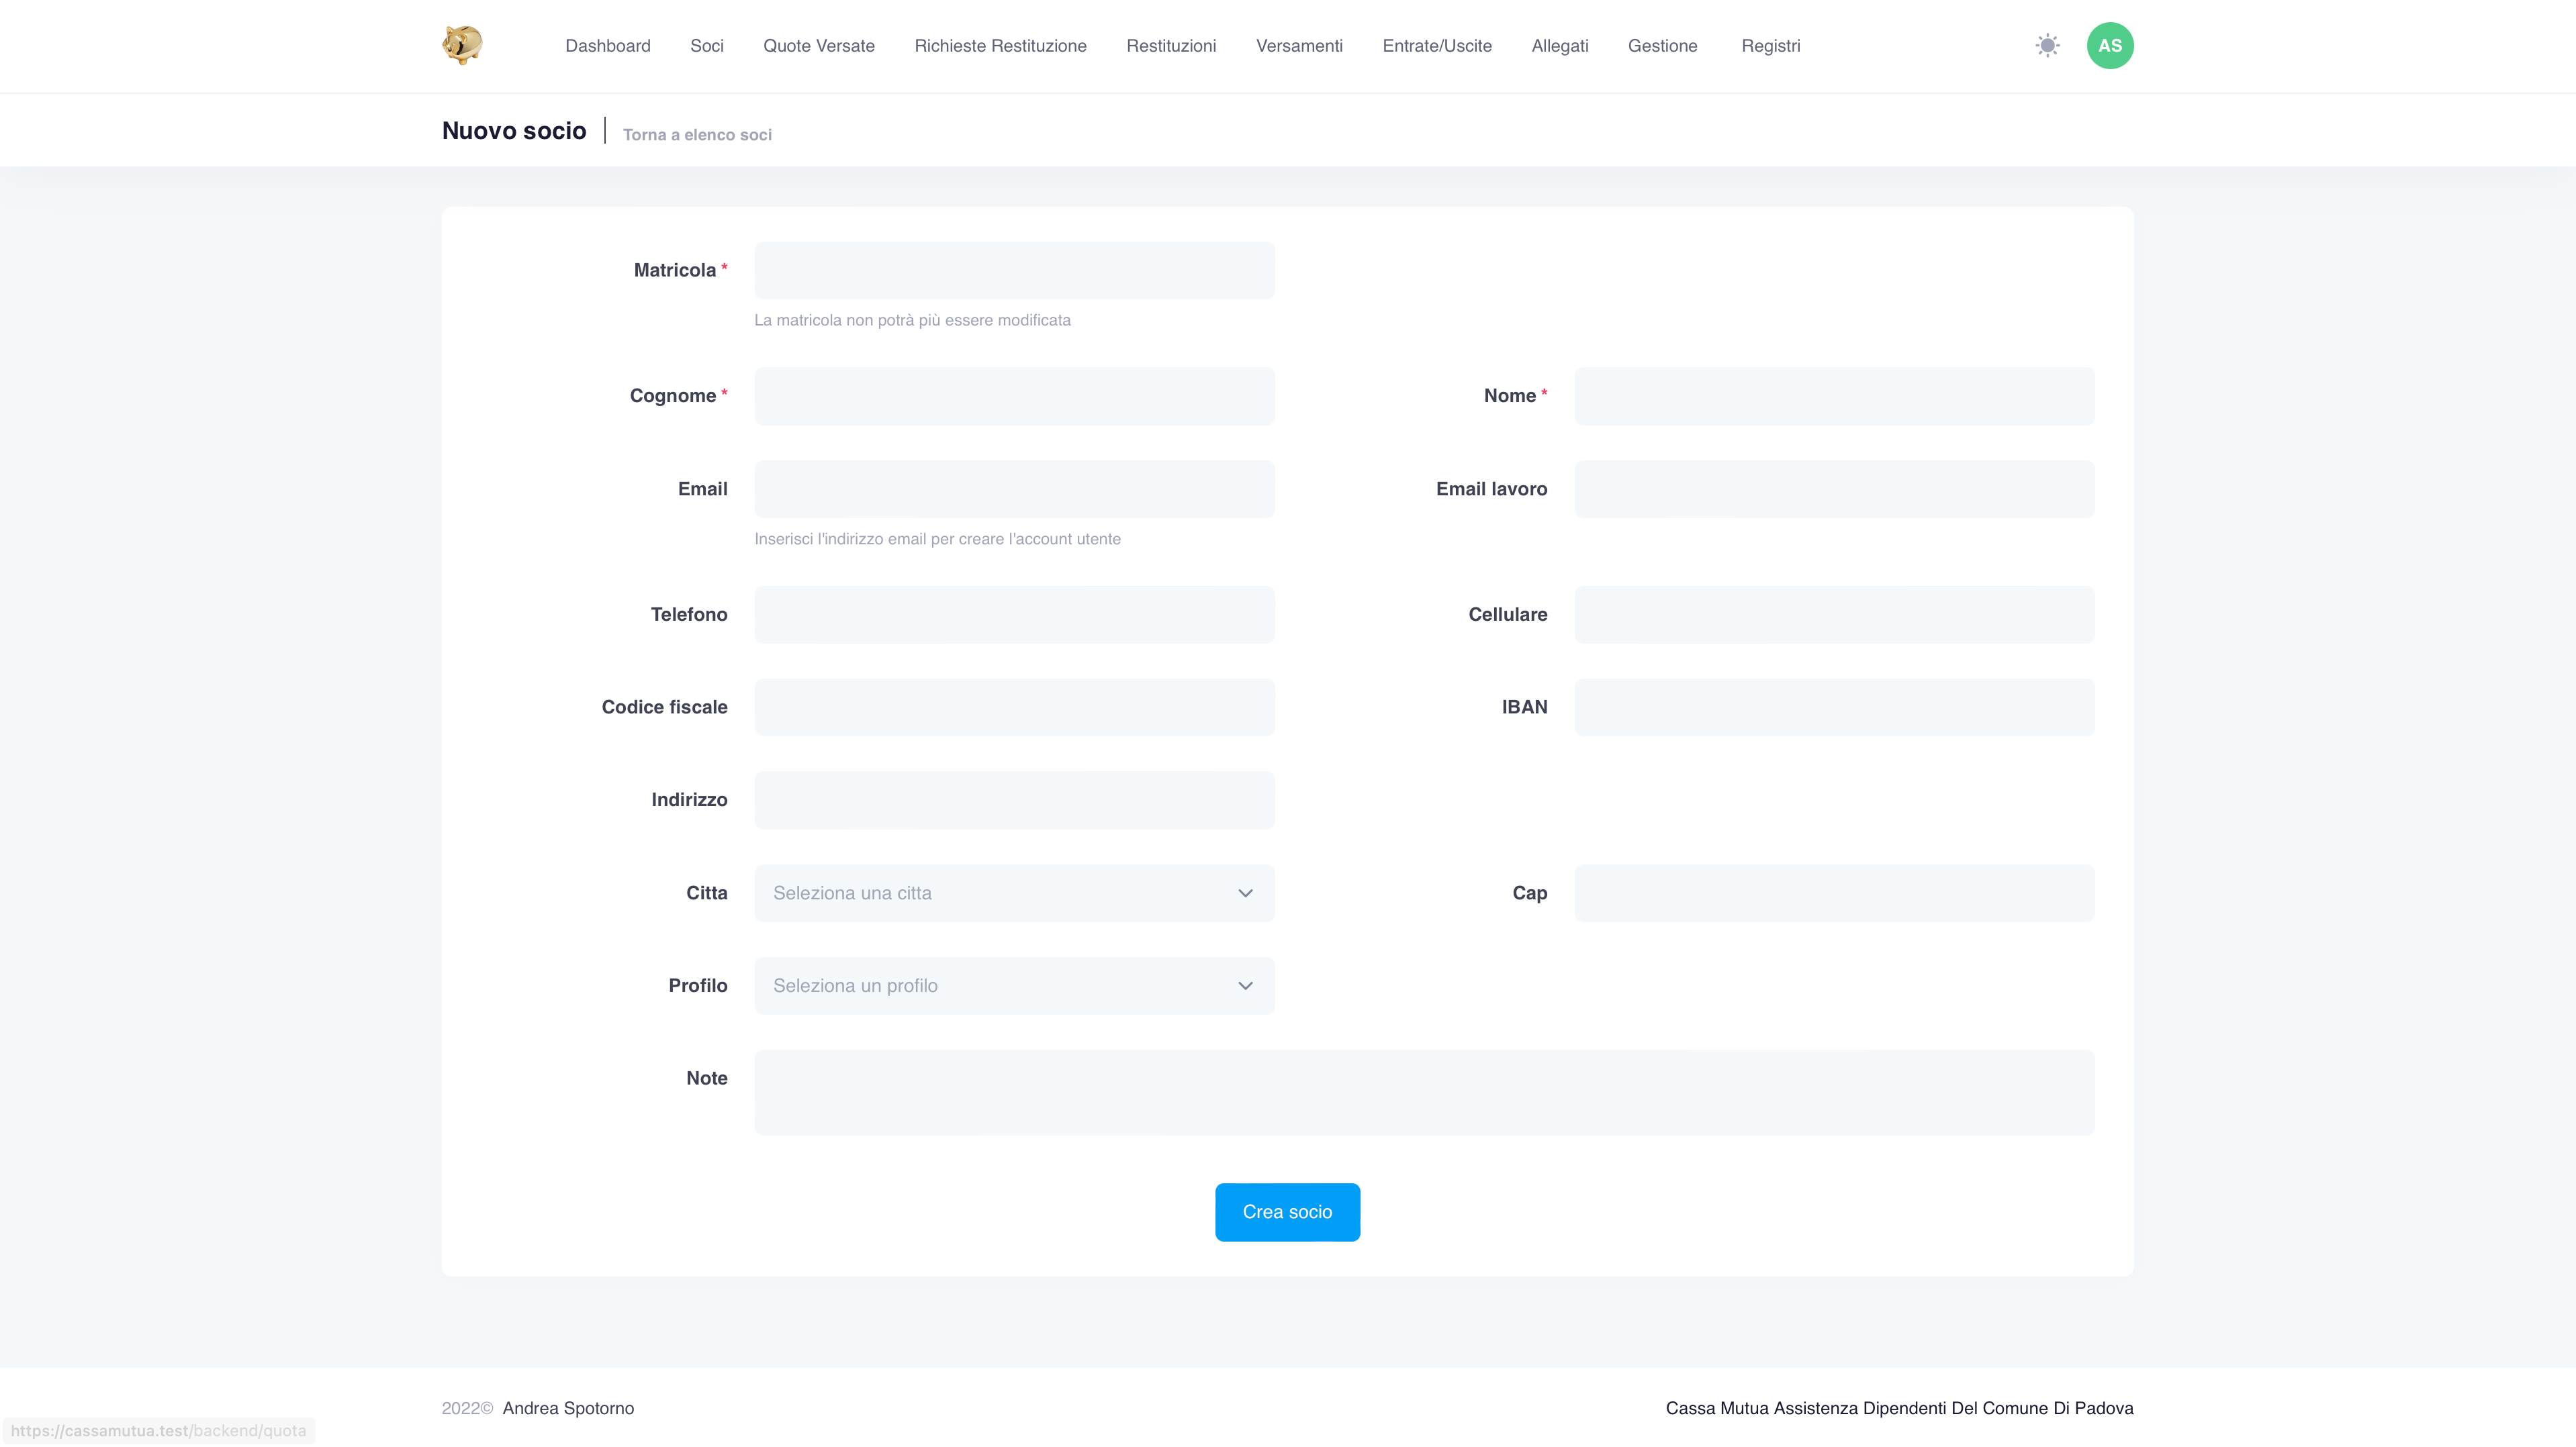Click the golden piggy bank logo
2576x1447 pixels.
tap(462, 45)
